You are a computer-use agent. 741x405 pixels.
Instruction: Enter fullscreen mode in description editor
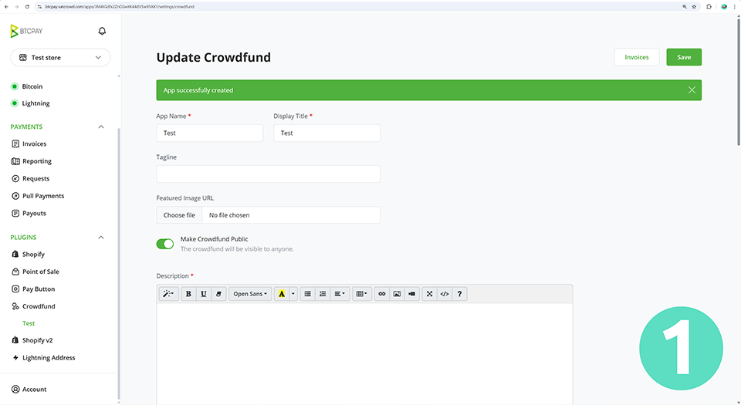coord(430,294)
